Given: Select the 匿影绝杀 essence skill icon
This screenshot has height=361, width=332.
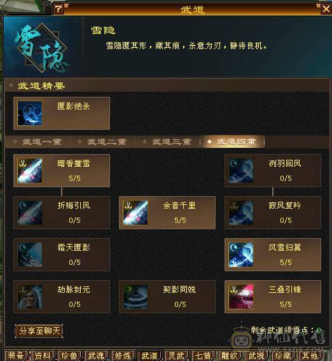Looking at the screenshot, I should coord(30,113).
